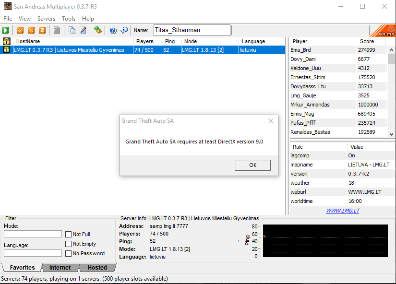Click the orange checkmark Add Server icon

[20, 30]
